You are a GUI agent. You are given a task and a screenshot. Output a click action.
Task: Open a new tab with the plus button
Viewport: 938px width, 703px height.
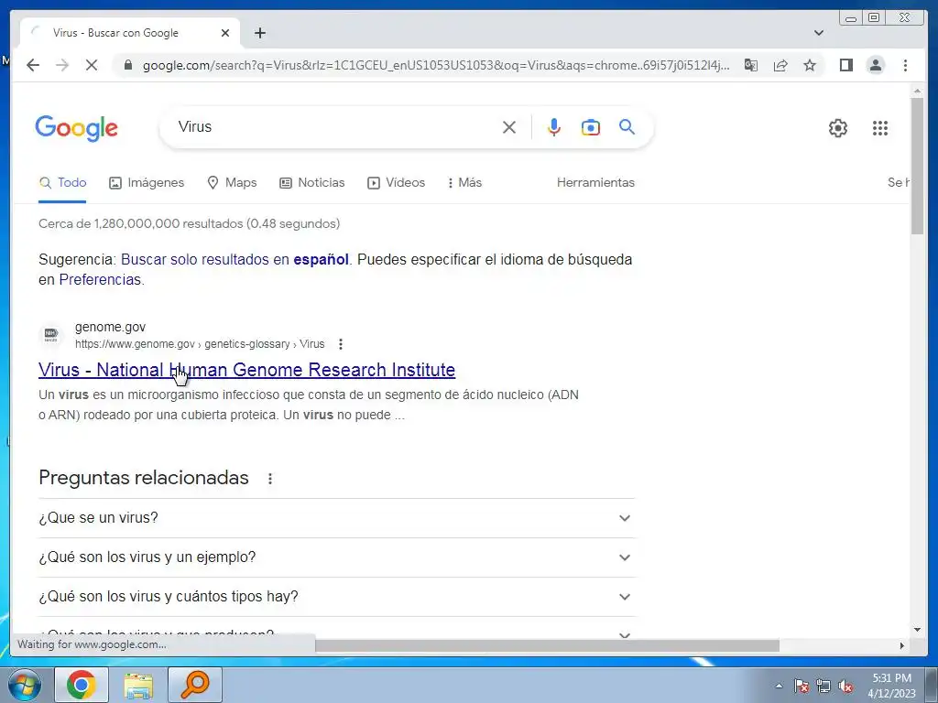click(x=259, y=33)
